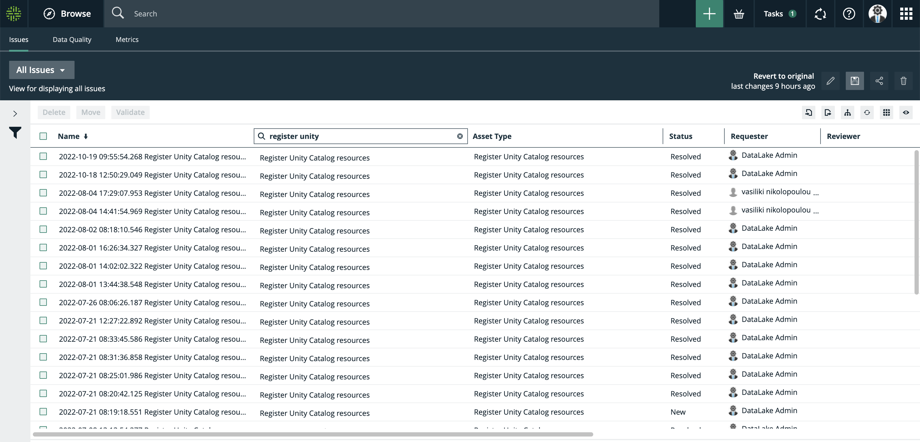The width and height of the screenshot is (920, 442).
Task: Click the refresh table icon
Action: point(867,112)
